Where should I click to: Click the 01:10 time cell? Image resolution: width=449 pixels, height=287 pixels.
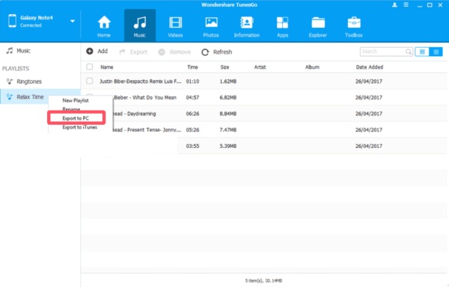click(x=192, y=81)
